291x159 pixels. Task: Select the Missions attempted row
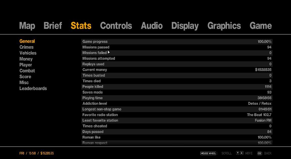177,59
